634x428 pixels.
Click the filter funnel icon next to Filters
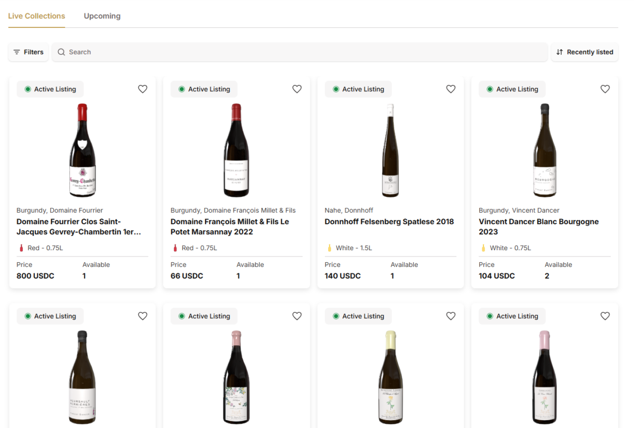coord(17,52)
